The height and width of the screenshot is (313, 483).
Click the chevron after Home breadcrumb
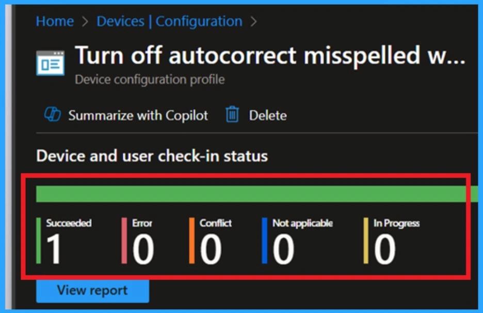tap(85, 22)
